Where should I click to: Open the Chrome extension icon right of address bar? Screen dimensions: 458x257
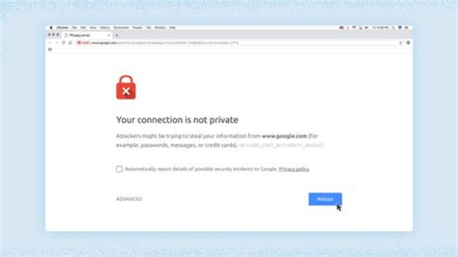[408, 43]
